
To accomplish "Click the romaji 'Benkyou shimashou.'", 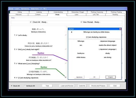I will [39, 32].
